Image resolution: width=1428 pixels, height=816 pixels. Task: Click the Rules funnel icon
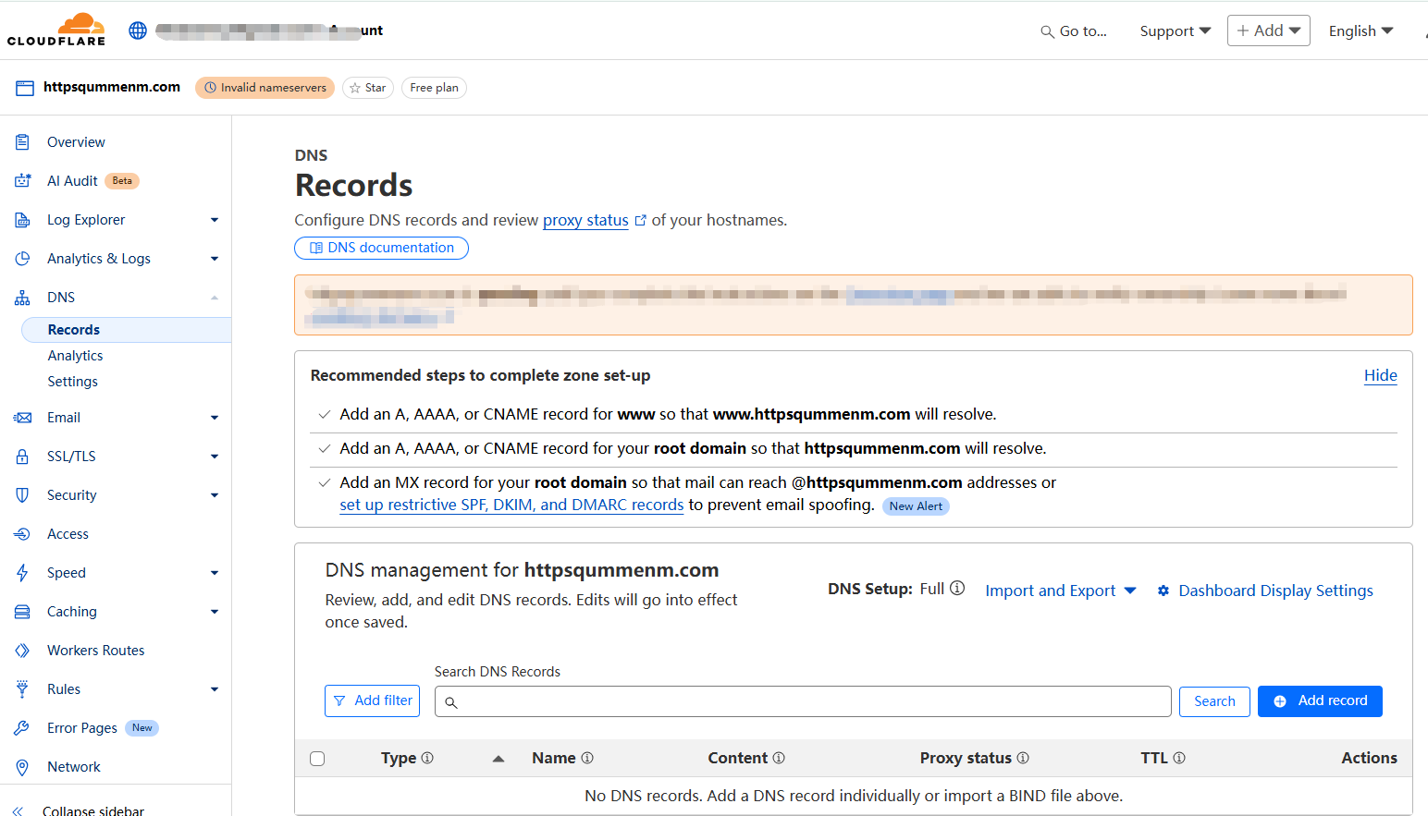(22, 689)
